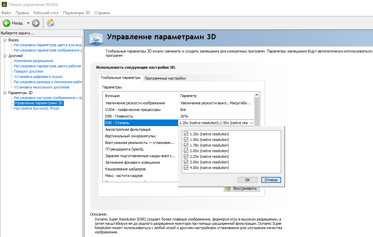Disable the 3.00x native resolution factor
The width and height of the screenshot is (373, 237).
(x=186, y=162)
